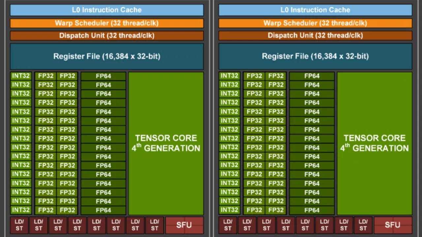Viewport: 422px width, 237px height.
Task: Click the right partition's L0 Instruction Cache block
Action: tap(315, 10)
